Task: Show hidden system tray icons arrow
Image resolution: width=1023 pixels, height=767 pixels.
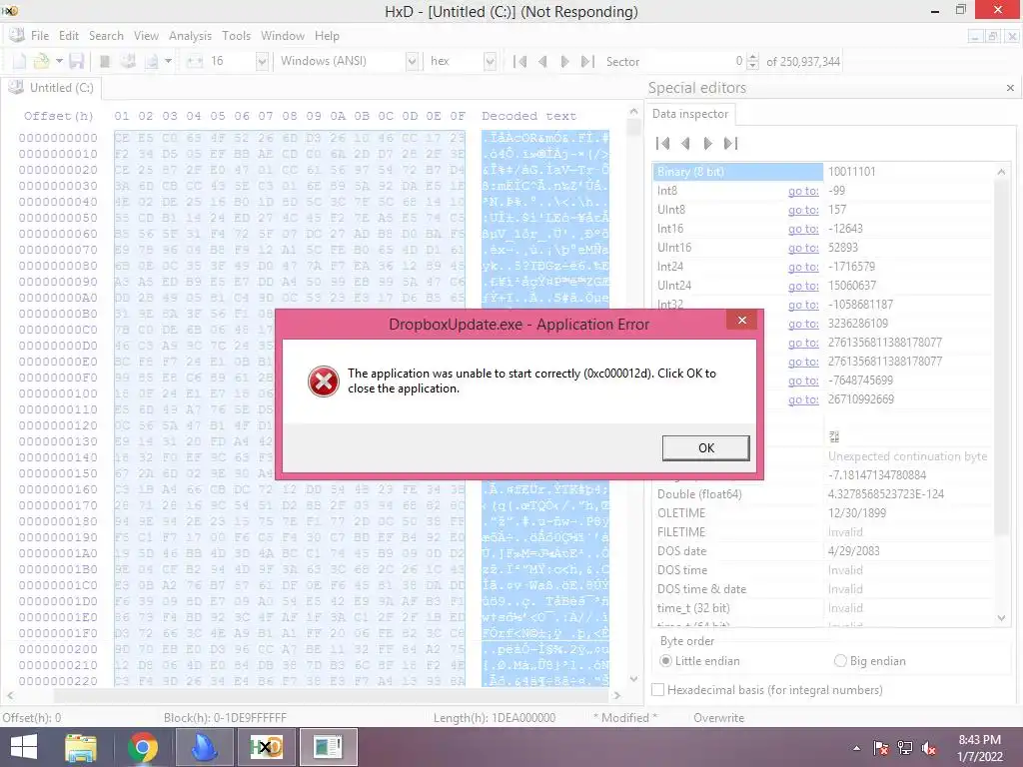Action: 856,748
